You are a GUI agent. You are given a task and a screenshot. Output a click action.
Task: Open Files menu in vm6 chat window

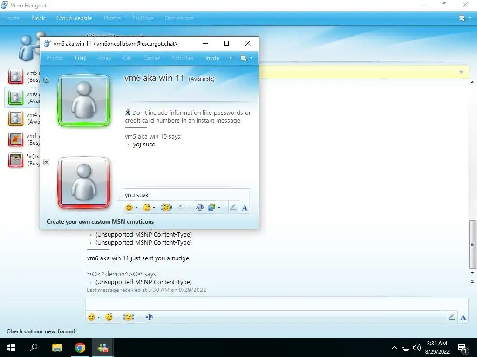pos(80,58)
